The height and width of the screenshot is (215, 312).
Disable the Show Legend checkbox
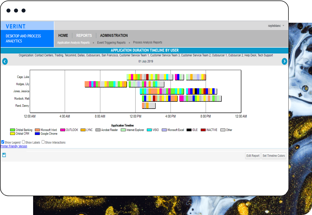tap(3, 142)
